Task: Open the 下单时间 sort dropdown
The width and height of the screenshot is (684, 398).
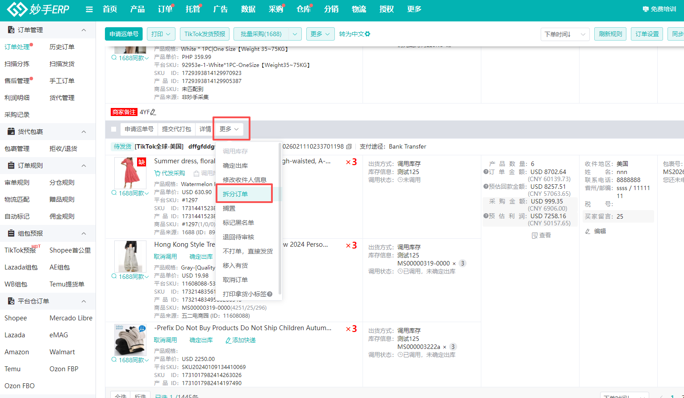Action: point(565,34)
